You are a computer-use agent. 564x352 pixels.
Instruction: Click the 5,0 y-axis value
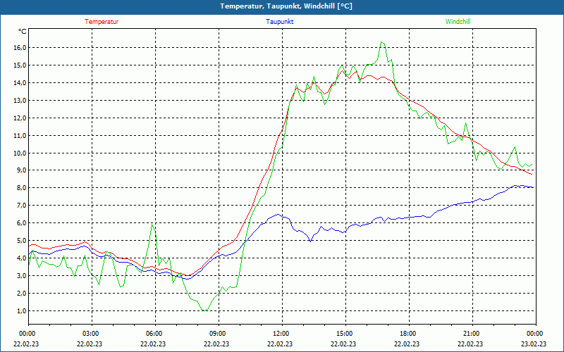click(22, 240)
